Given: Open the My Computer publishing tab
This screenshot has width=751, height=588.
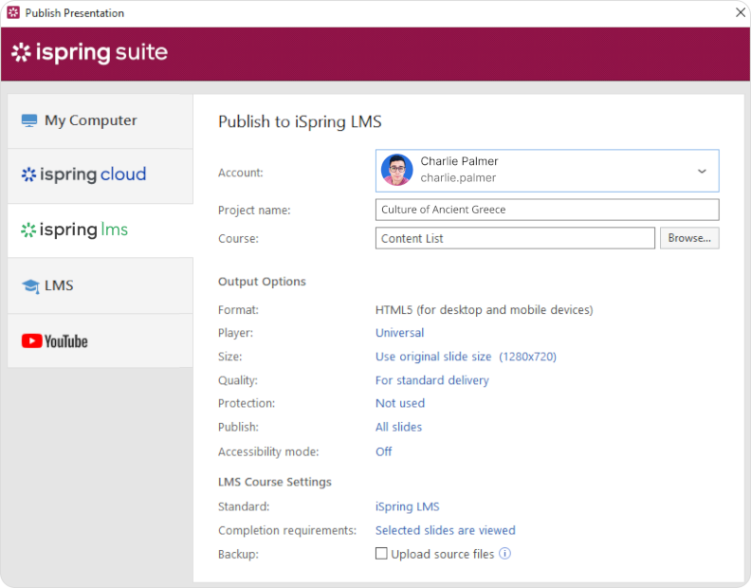Looking at the screenshot, I should pyautogui.click(x=101, y=120).
